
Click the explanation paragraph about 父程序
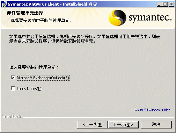coord(85,39)
